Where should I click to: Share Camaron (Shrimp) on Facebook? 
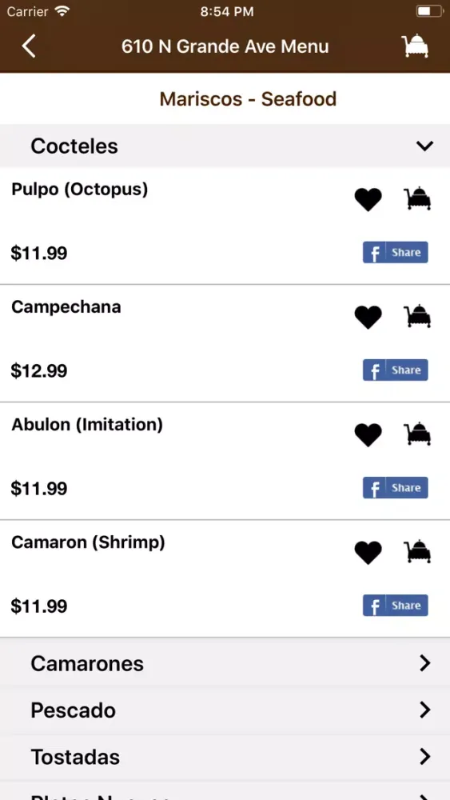point(395,606)
